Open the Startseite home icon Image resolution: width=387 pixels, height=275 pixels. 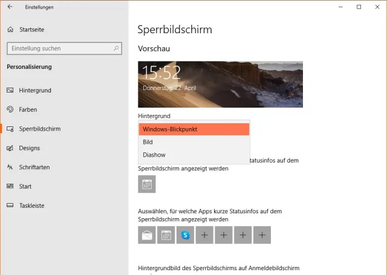pyautogui.click(x=10, y=30)
